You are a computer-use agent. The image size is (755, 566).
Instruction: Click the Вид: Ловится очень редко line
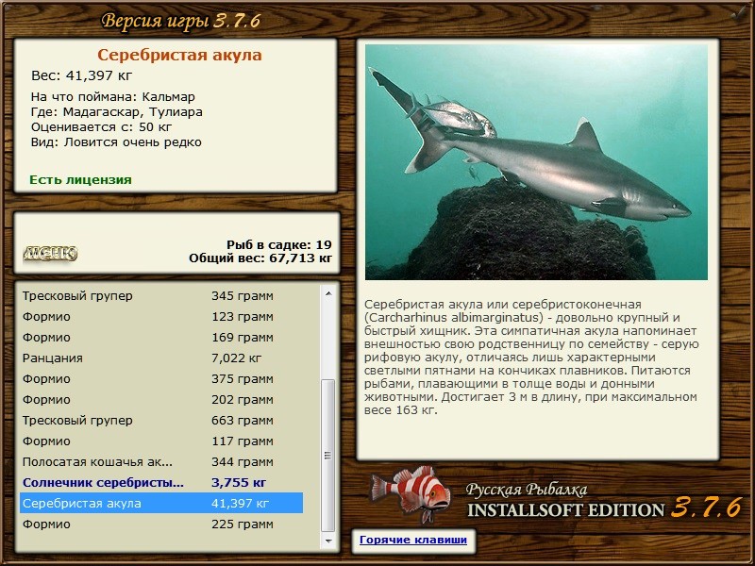116,142
